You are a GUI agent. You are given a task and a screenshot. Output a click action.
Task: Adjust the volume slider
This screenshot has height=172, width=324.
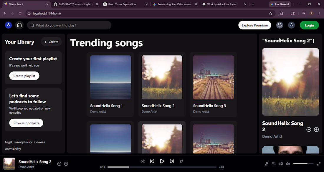[303, 164]
